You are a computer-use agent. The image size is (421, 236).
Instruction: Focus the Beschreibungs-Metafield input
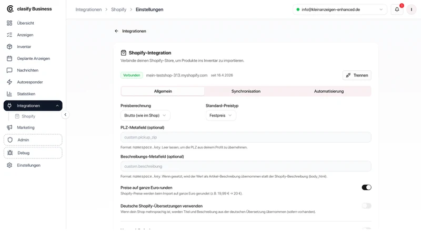click(246, 166)
